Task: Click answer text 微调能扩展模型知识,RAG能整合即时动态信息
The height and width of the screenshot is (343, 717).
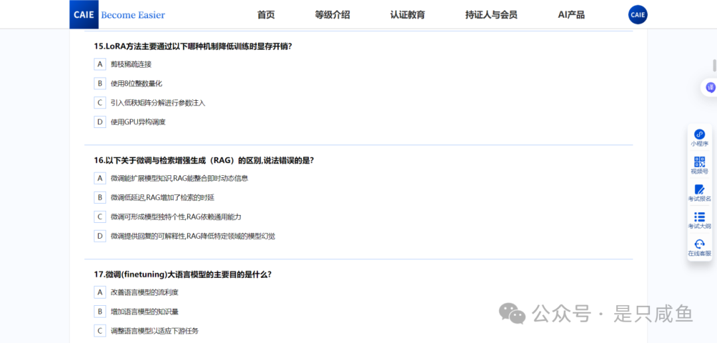Action: pyautogui.click(x=179, y=178)
